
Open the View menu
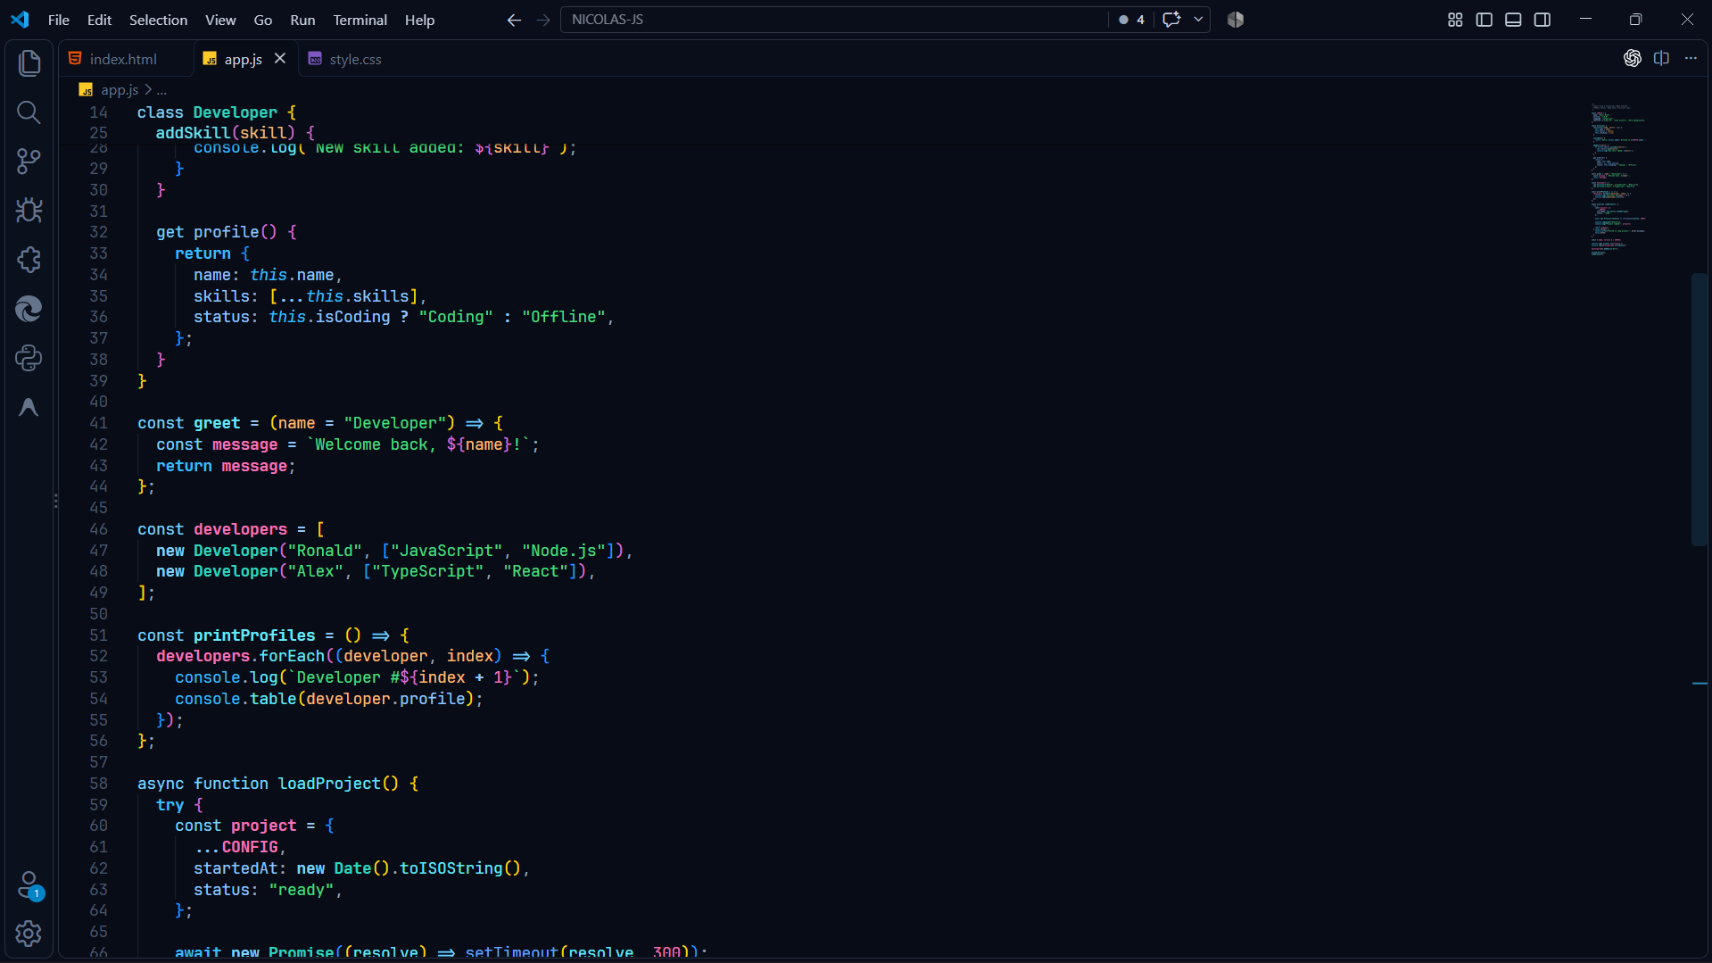(220, 20)
